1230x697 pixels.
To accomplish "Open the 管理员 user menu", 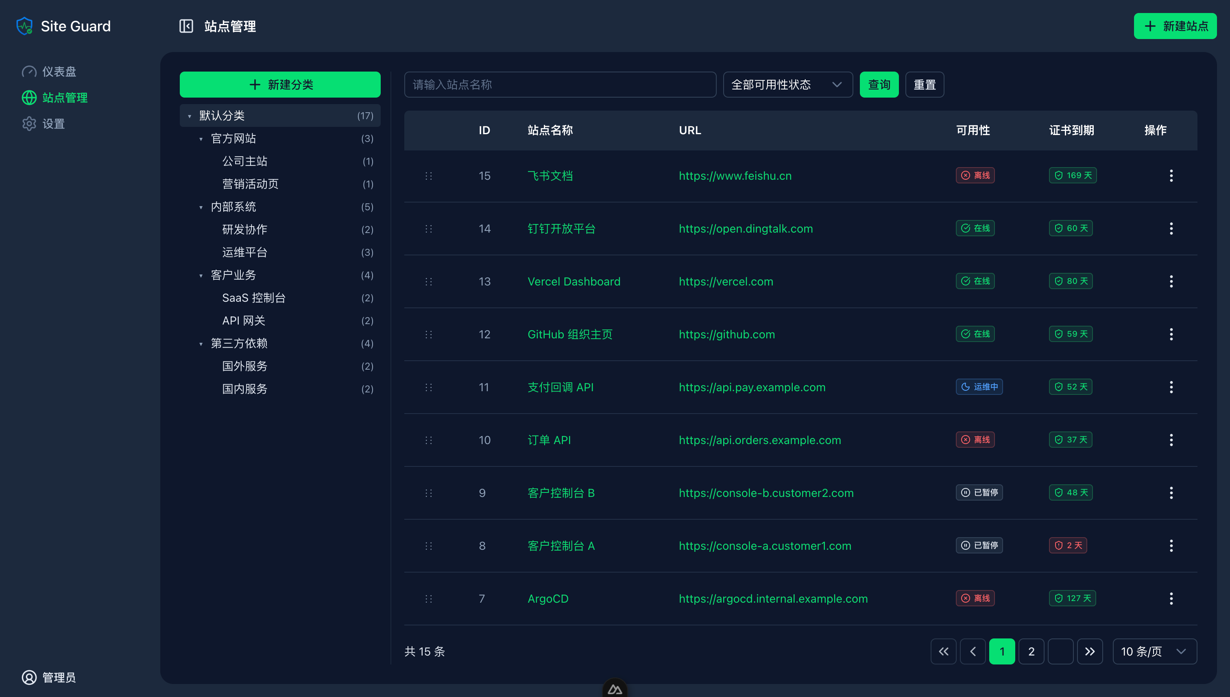I will [x=49, y=677].
